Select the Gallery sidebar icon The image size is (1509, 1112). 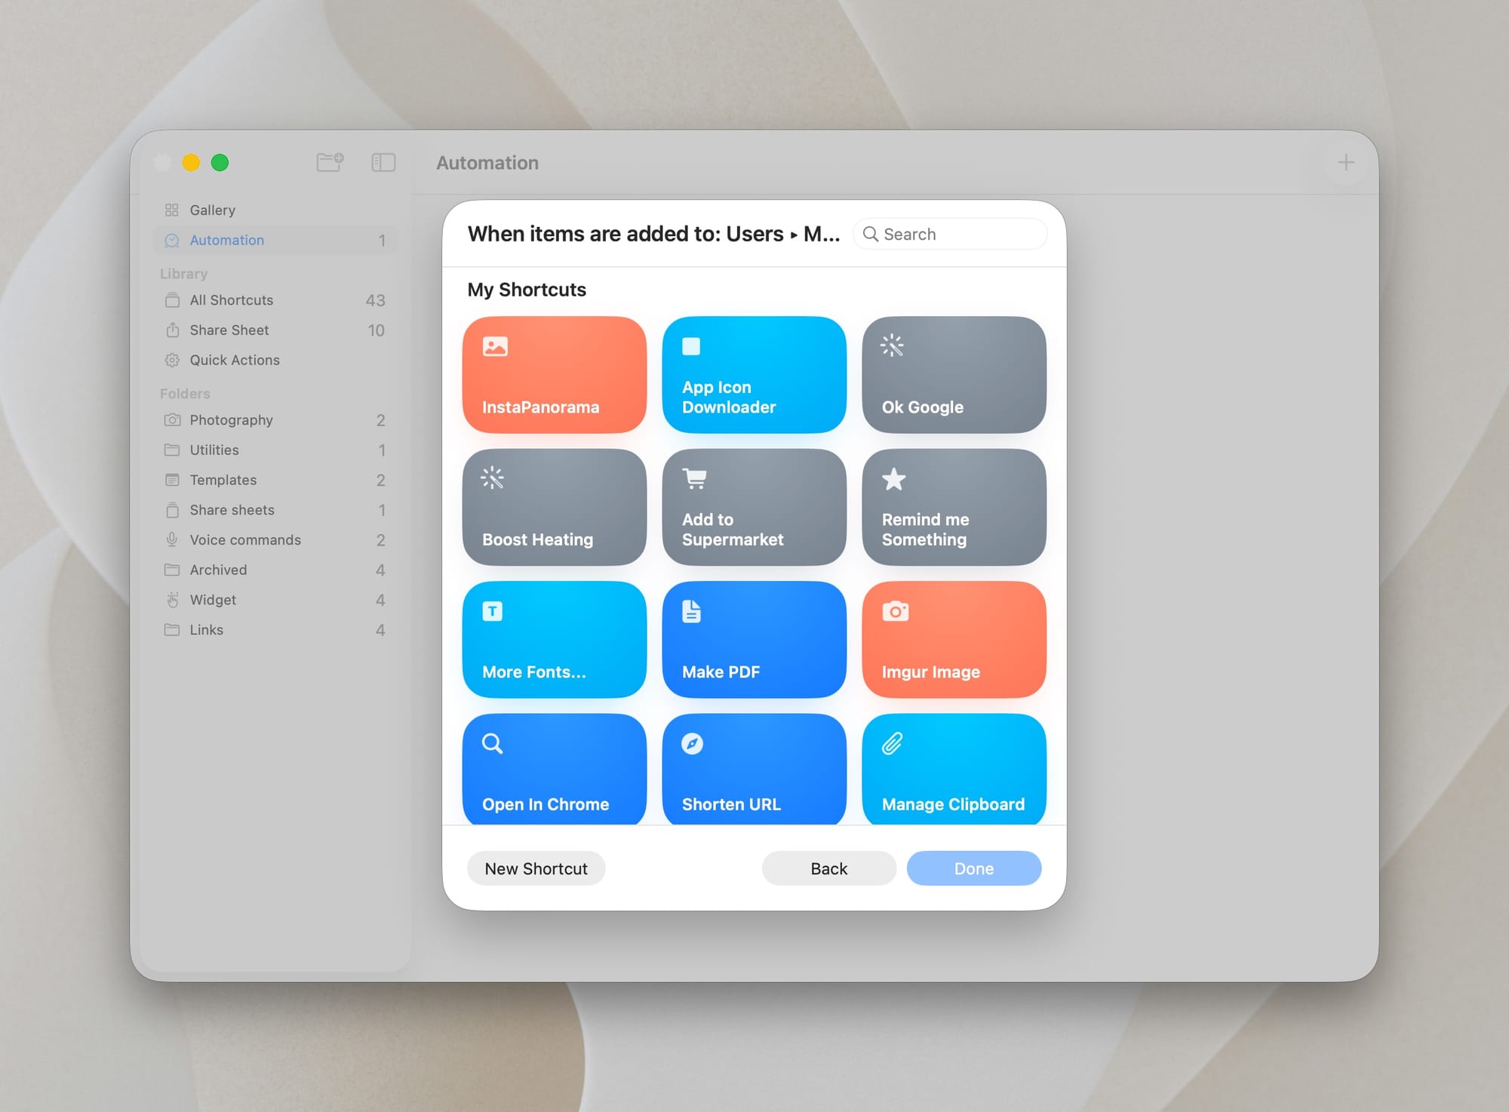pos(171,210)
